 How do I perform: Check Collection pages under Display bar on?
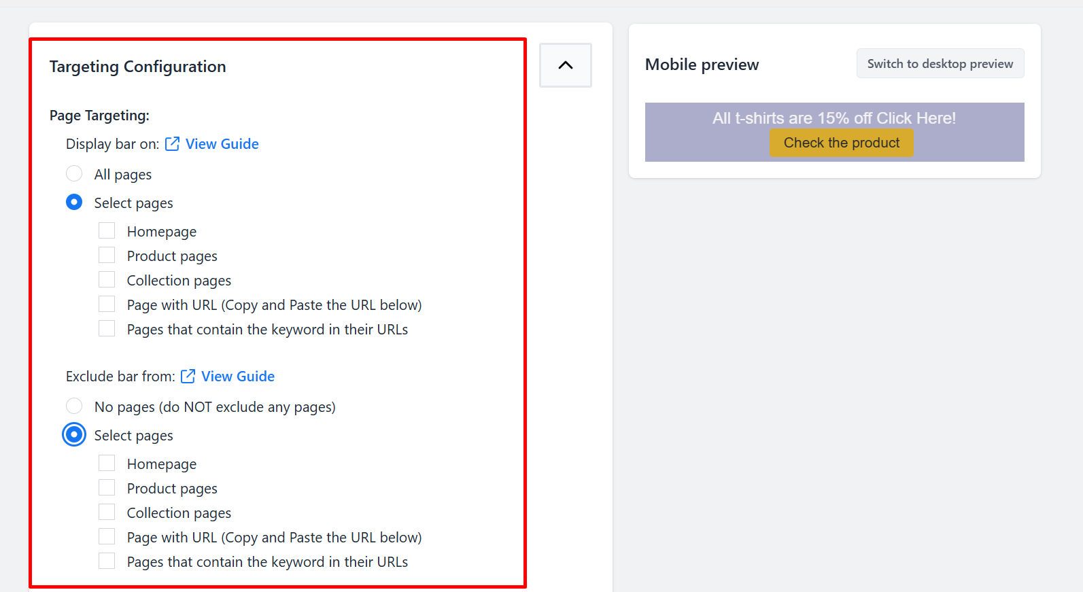pyautogui.click(x=107, y=280)
